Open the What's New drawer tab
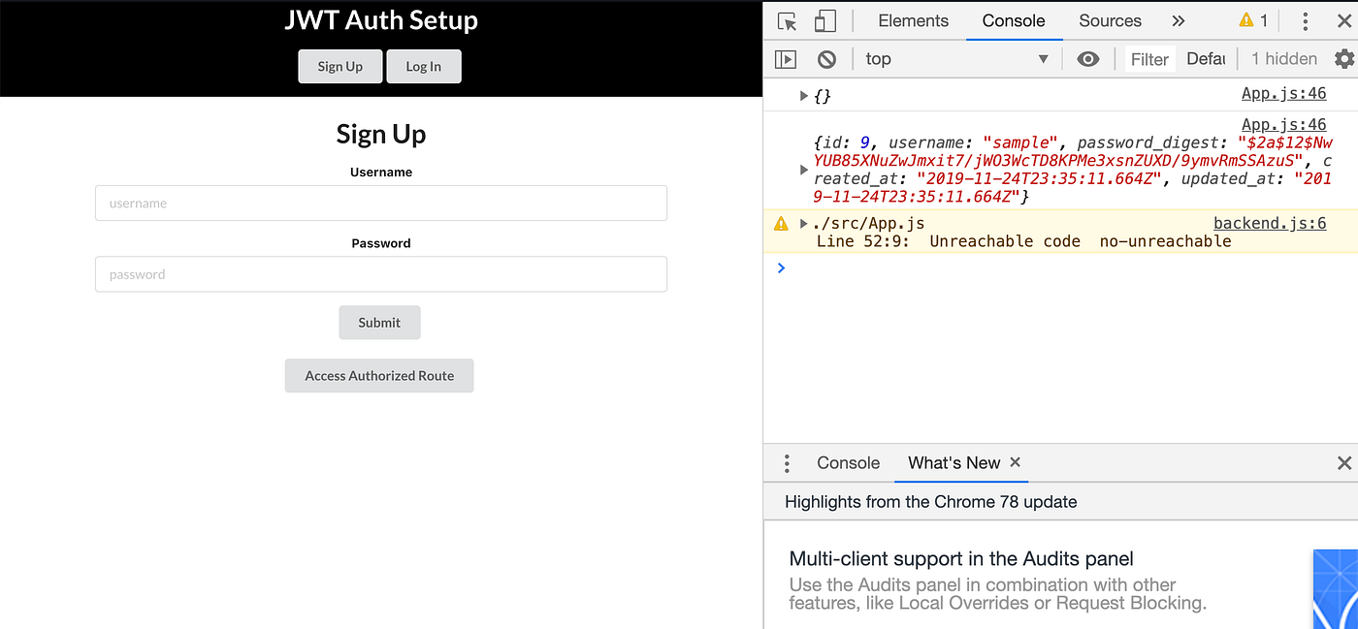Screen dimensions: 1358x629 coord(954,463)
